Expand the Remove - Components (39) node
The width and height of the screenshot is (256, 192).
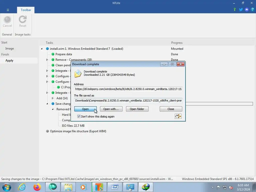[x=47, y=59]
